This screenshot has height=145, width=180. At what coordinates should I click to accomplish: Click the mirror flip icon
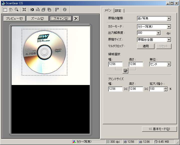(x=38, y=10)
